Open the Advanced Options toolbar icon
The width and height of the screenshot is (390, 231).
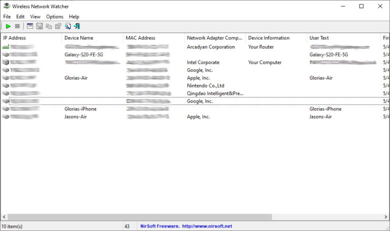point(30,26)
